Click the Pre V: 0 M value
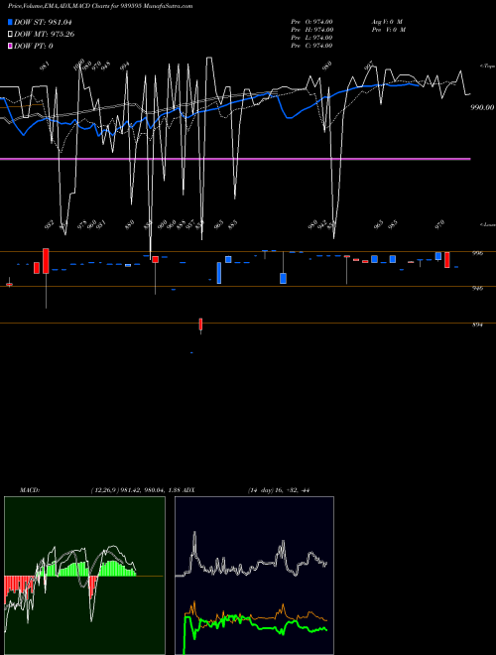 pyautogui.click(x=389, y=30)
